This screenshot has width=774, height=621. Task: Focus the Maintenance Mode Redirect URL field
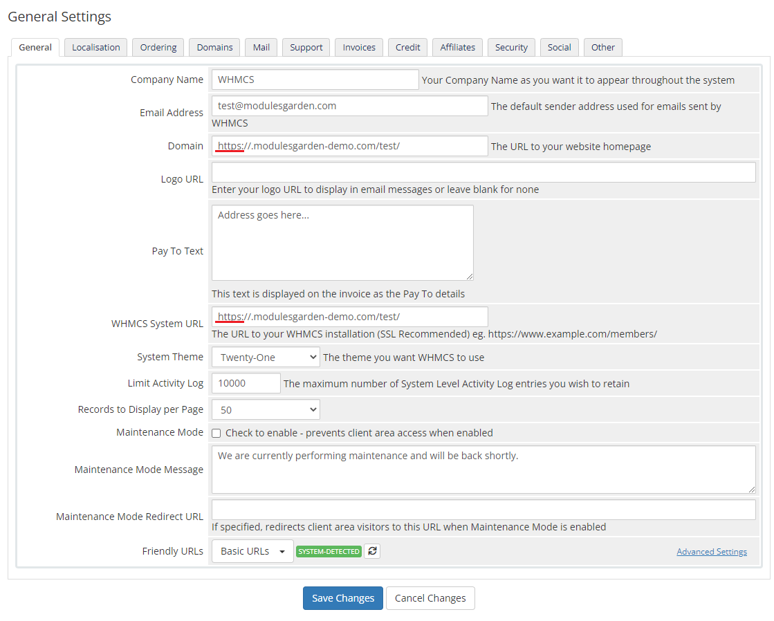pos(483,510)
